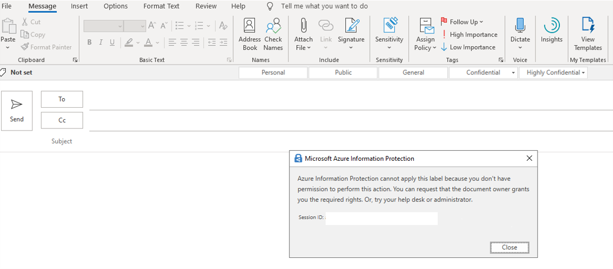Apply the Public sensitivity label
The image size is (613, 269).
tap(343, 73)
